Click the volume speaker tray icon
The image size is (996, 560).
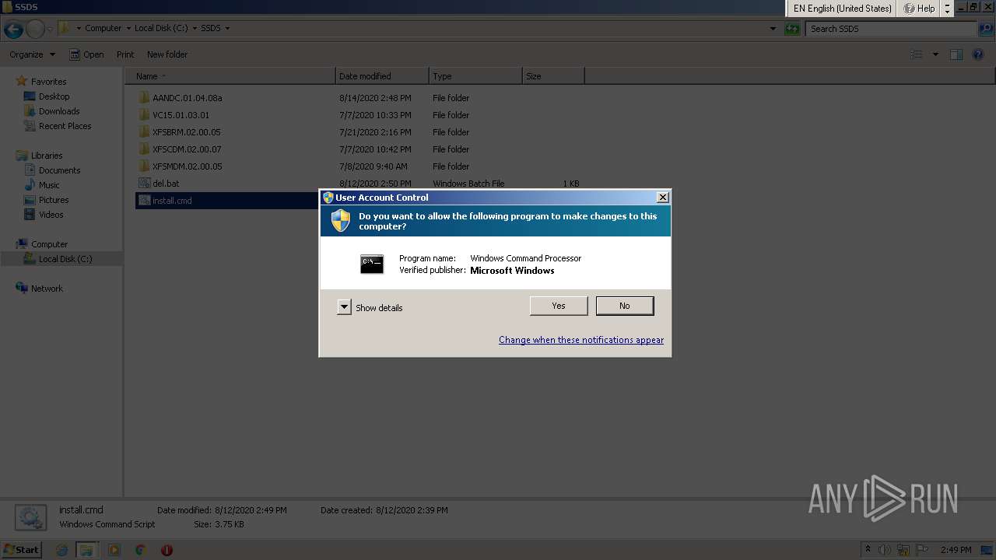click(x=885, y=550)
